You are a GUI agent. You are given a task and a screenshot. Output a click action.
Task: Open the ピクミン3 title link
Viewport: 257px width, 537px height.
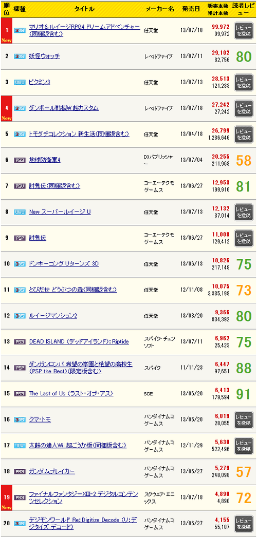40,82
